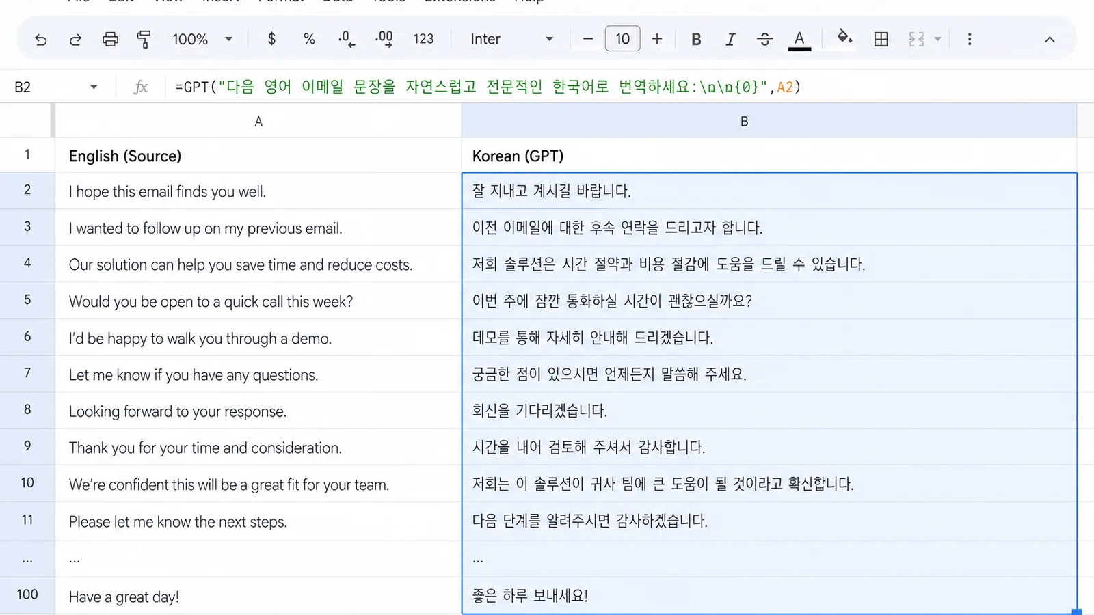1094x615 pixels.
Task: Format as percent
Action: coord(309,39)
